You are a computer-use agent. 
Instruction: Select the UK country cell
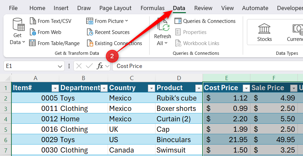pos(132,129)
